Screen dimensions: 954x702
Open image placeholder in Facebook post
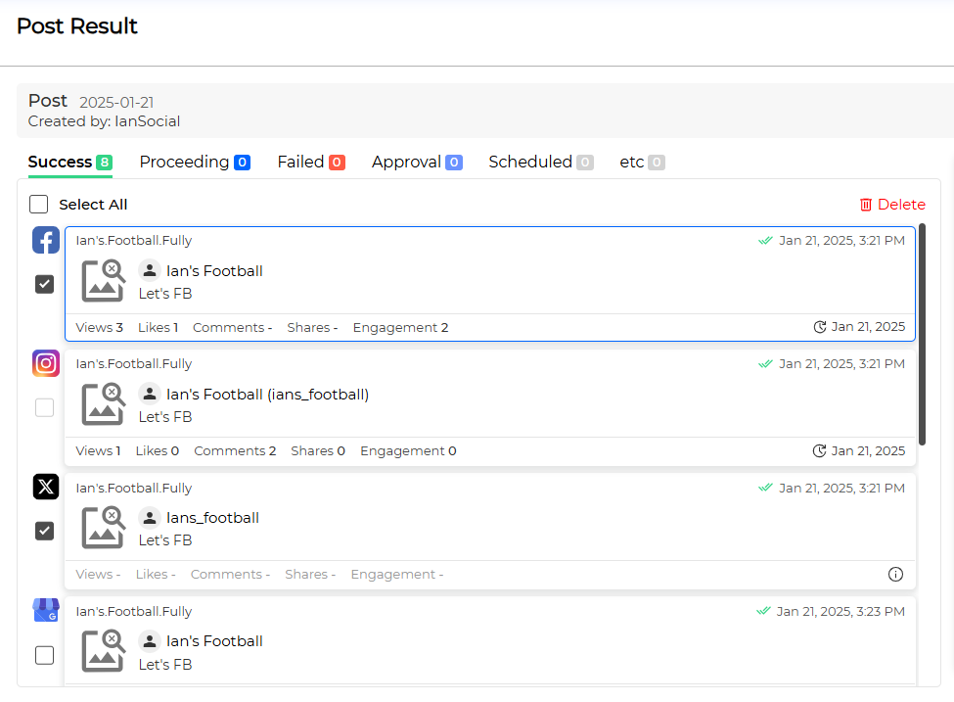(103, 281)
